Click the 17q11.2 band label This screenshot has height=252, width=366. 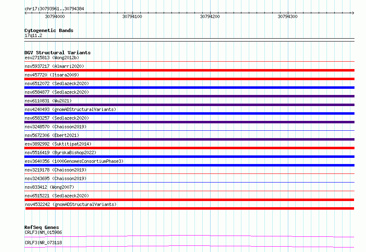[33, 35]
